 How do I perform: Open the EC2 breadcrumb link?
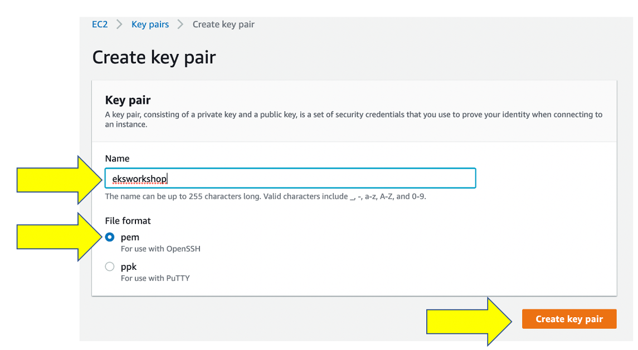tap(100, 24)
